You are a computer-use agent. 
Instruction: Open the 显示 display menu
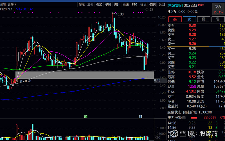(82, 4)
